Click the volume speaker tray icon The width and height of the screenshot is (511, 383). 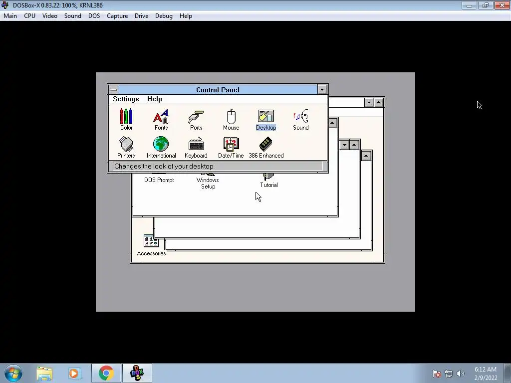pos(461,374)
